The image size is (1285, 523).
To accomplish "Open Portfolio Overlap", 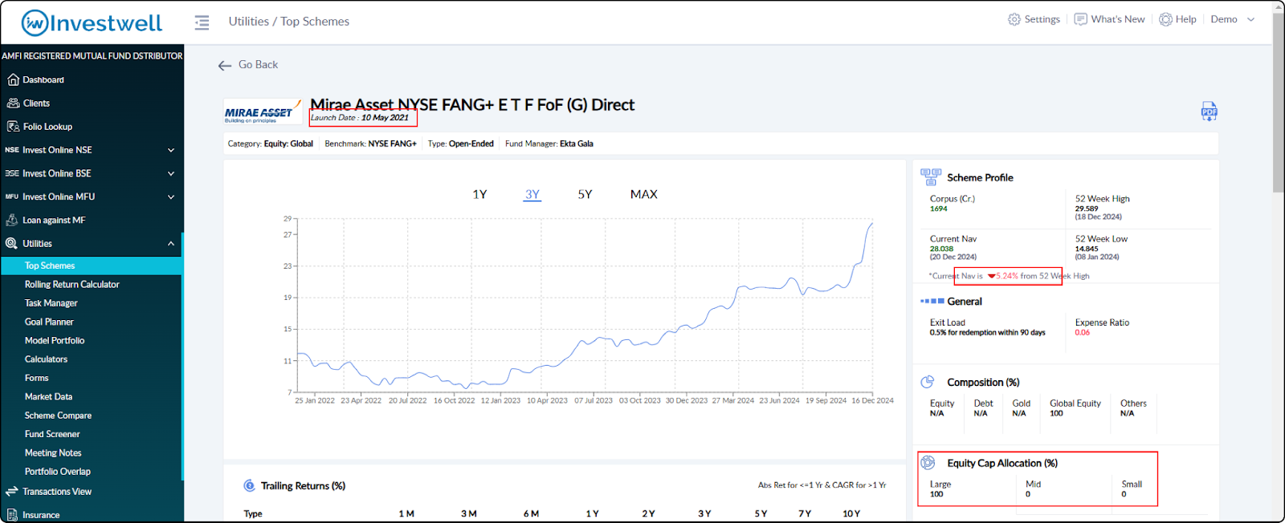I will point(58,472).
